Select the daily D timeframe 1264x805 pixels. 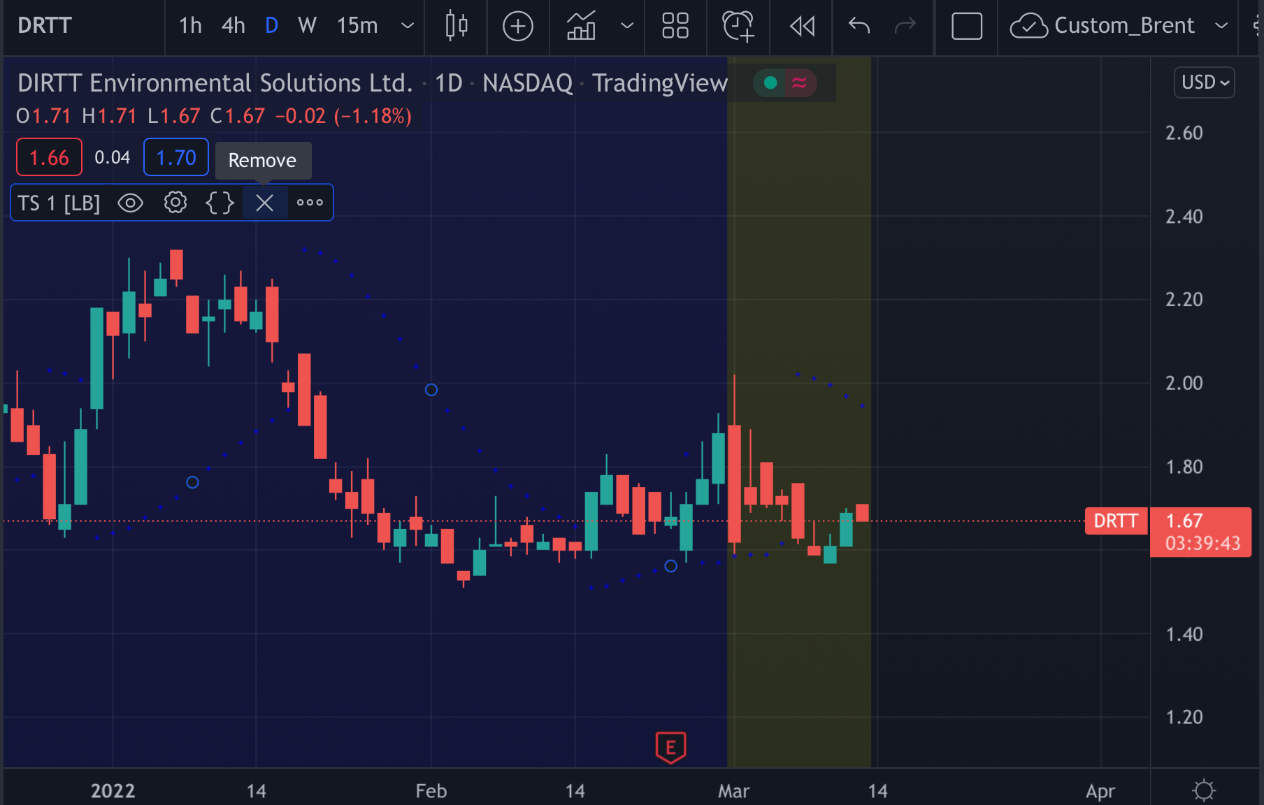tap(272, 26)
